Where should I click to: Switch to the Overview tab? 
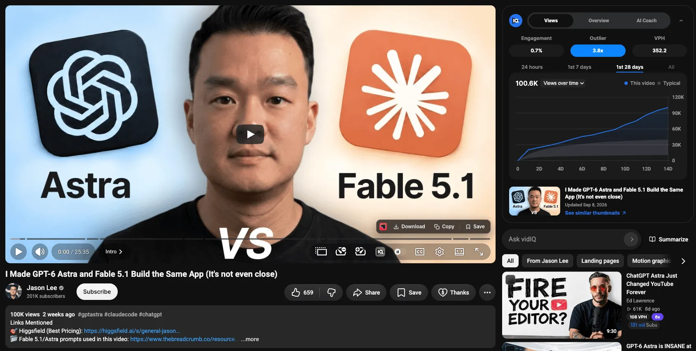tap(598, 21)
